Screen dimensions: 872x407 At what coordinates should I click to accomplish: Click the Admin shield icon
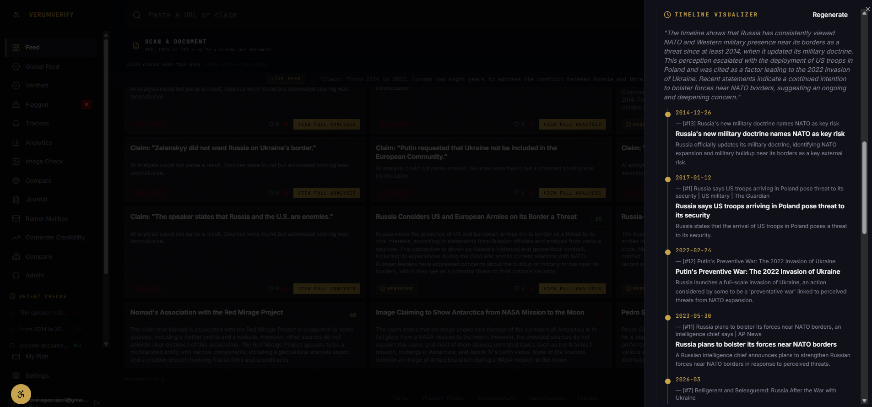(x=16, y=276)
